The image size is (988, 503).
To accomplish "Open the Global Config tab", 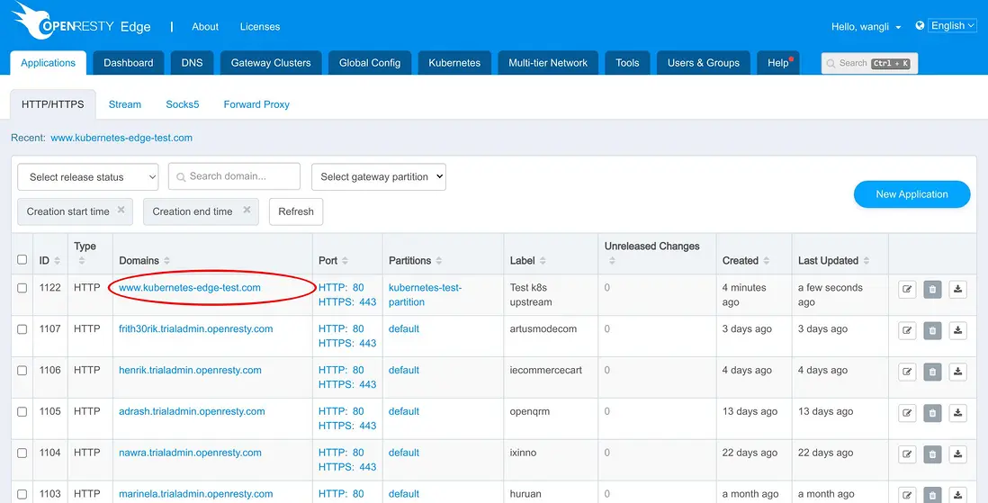I will point(370,63).
